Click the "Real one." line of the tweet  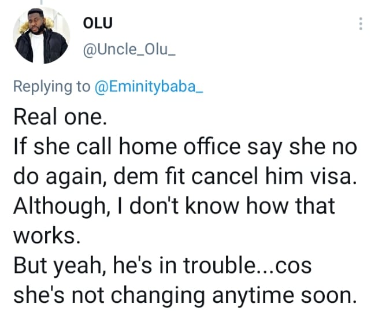tap(60, 117)
